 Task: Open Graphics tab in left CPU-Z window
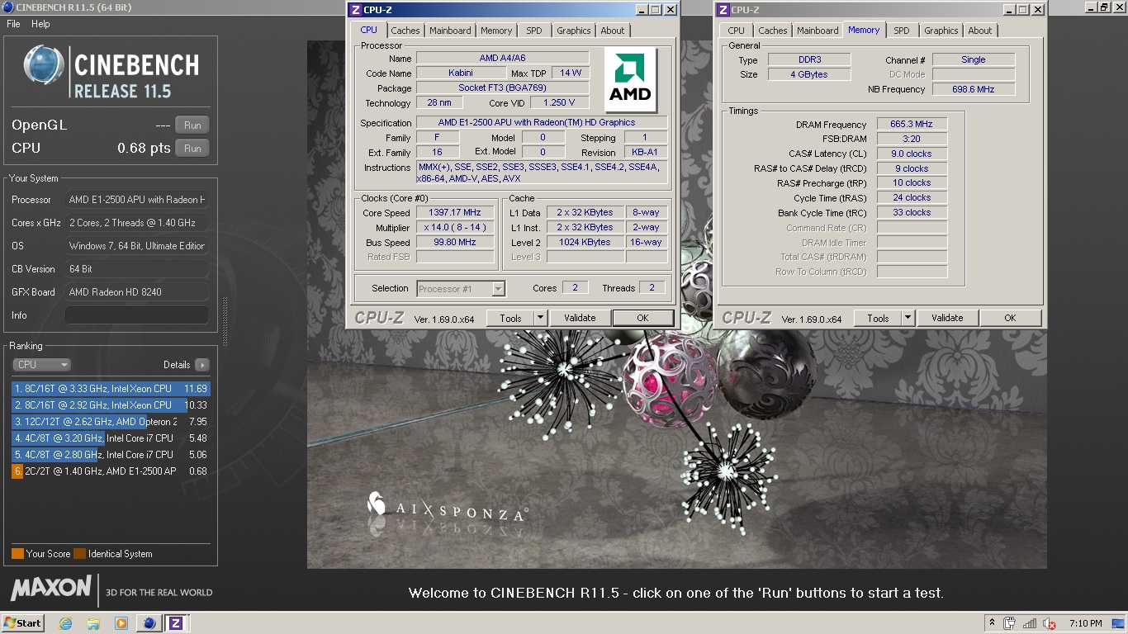pyautogui.click(x=573, y=31)
